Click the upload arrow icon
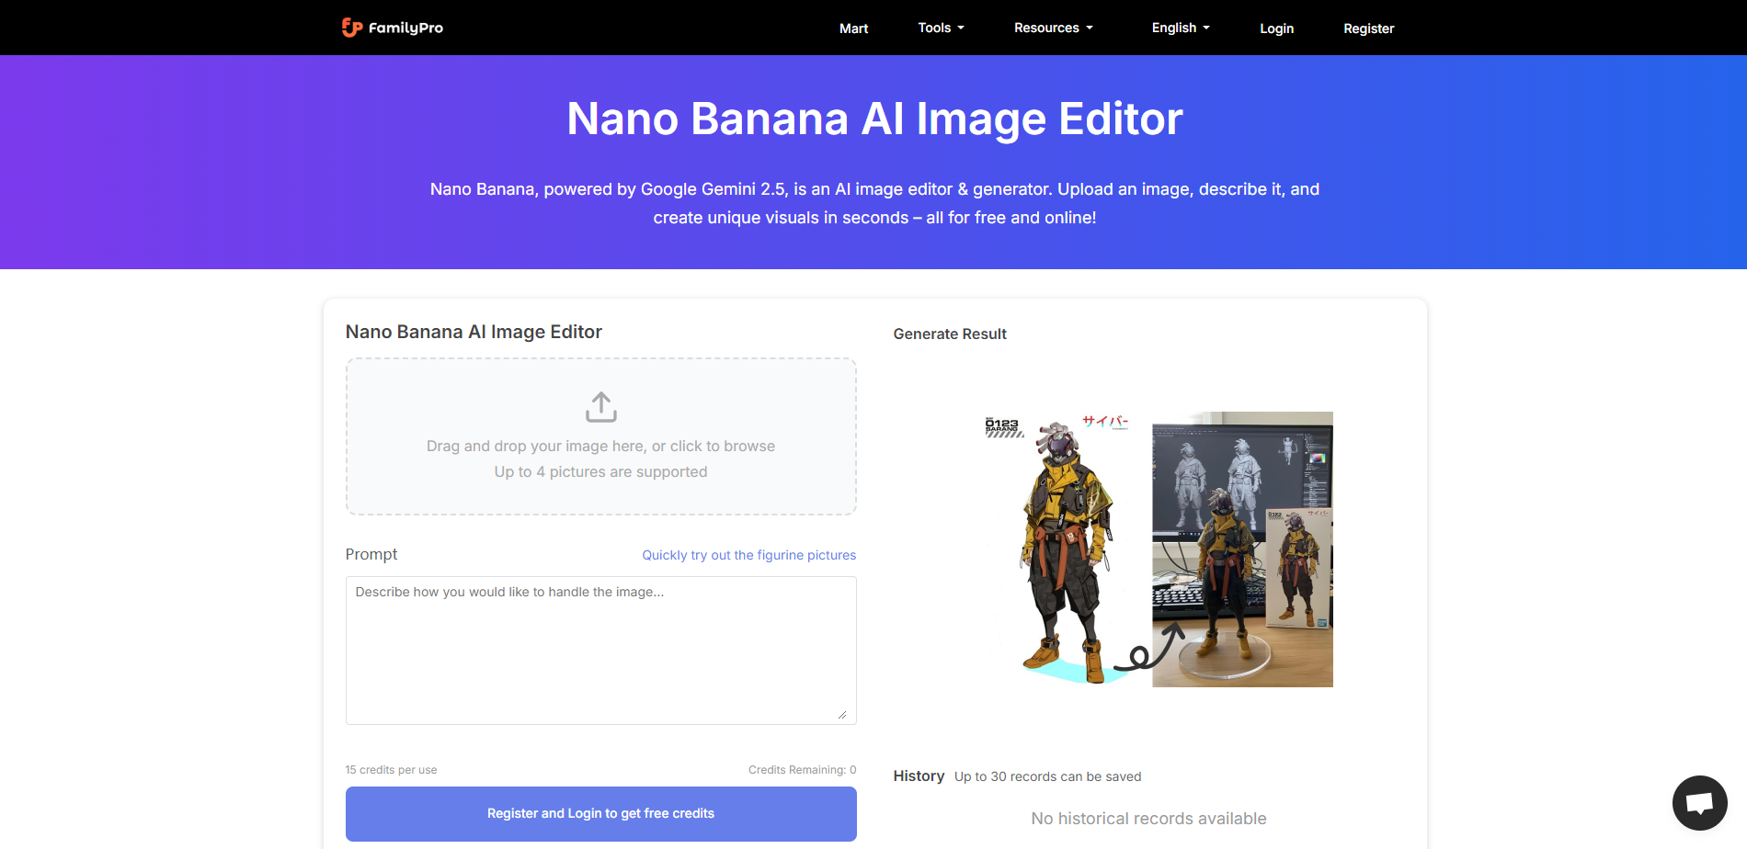1747x849 pixels. (x=600, y=405)
